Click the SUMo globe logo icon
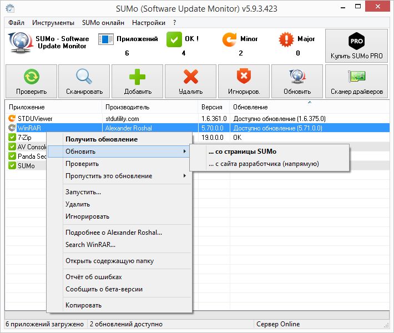This screenshot has height=333, width=394. pos(21,43)
